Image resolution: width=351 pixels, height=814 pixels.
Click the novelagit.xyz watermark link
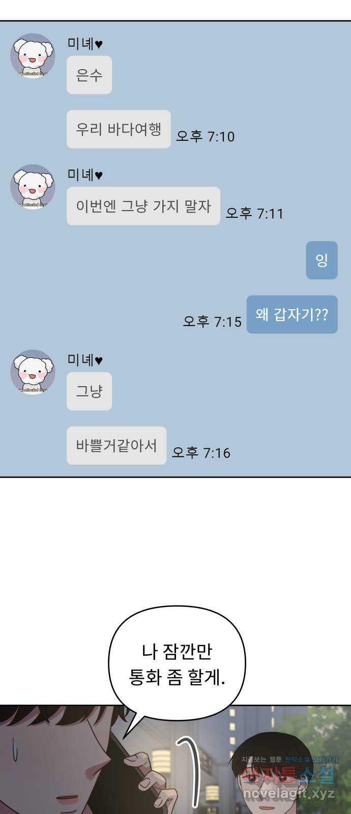(288, 794)
